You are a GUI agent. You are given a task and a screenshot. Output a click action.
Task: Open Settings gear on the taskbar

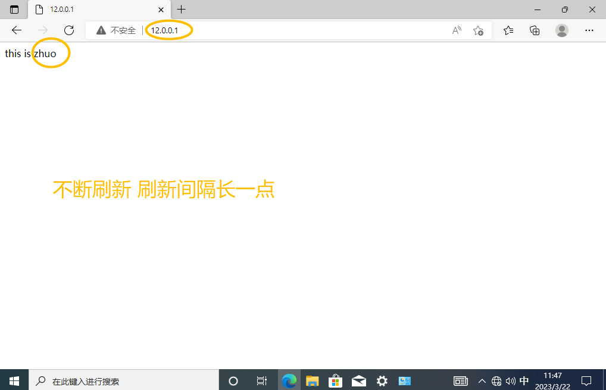382,381
